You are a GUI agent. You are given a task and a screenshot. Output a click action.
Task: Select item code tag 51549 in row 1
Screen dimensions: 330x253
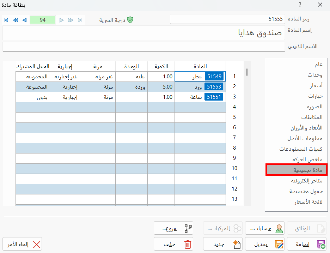[214, 77]
